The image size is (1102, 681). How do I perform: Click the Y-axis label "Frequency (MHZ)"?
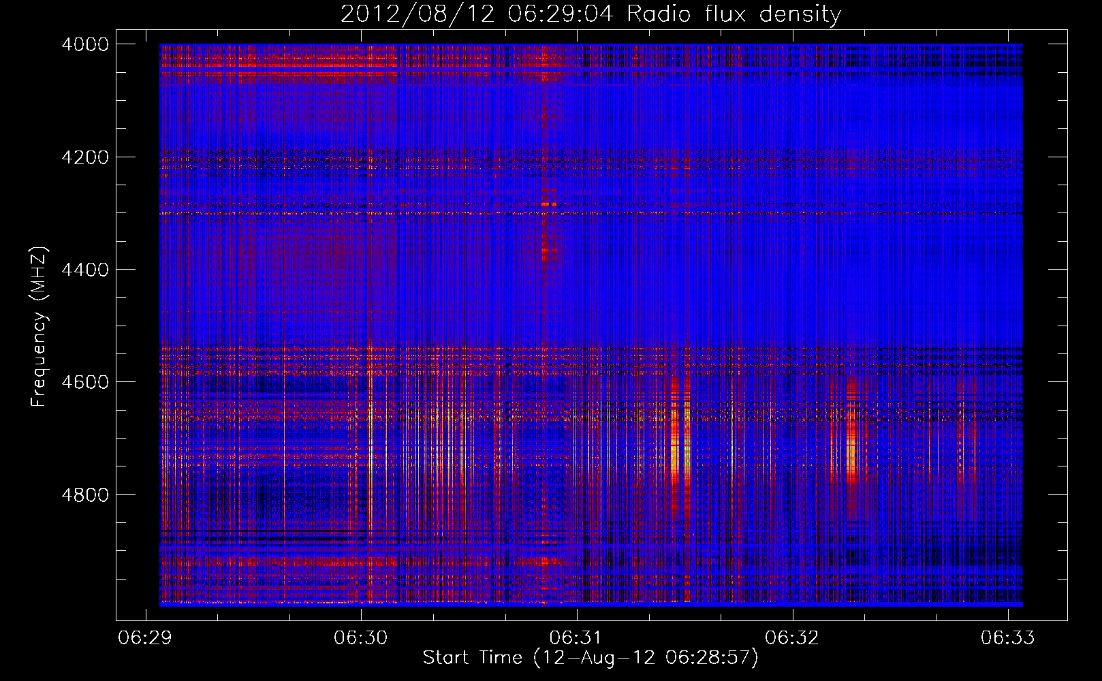39,327
